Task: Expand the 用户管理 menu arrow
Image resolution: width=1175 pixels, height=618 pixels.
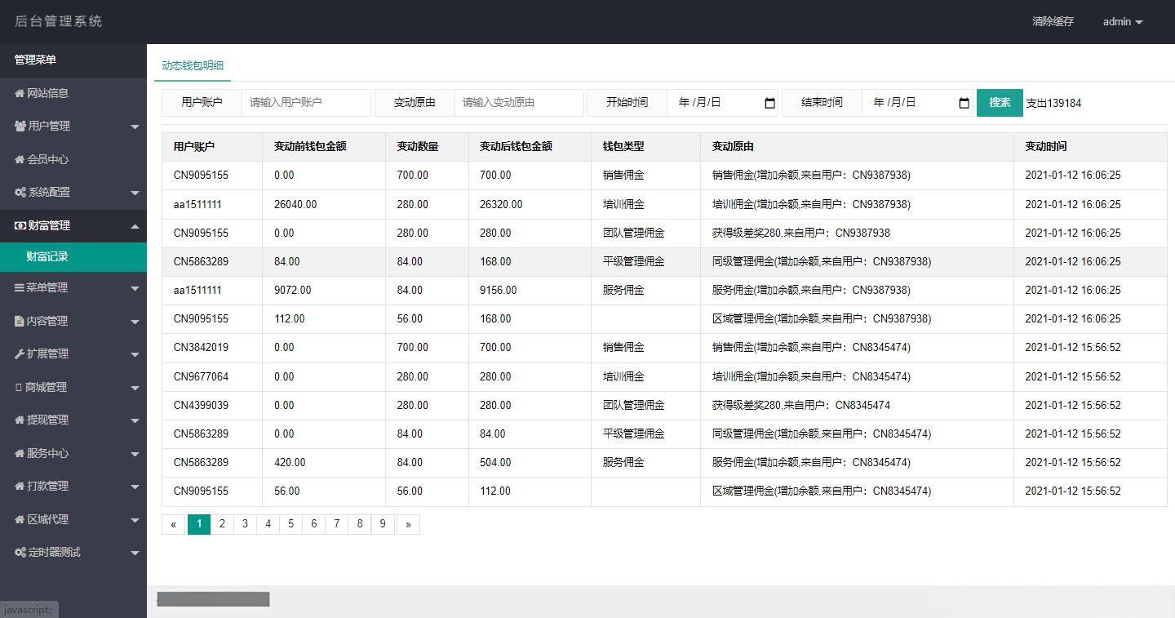Action: tap(135, 127)
